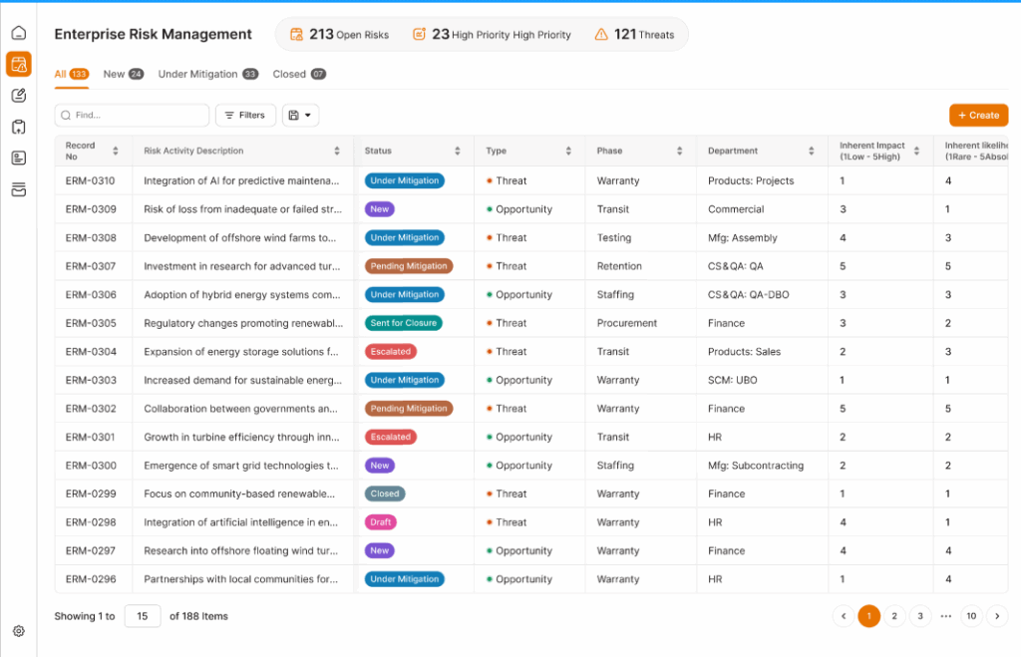Open the archive box sidebar icon
Screen dimensions: 1021x657
pyautogui.click(x=18, y=189)
